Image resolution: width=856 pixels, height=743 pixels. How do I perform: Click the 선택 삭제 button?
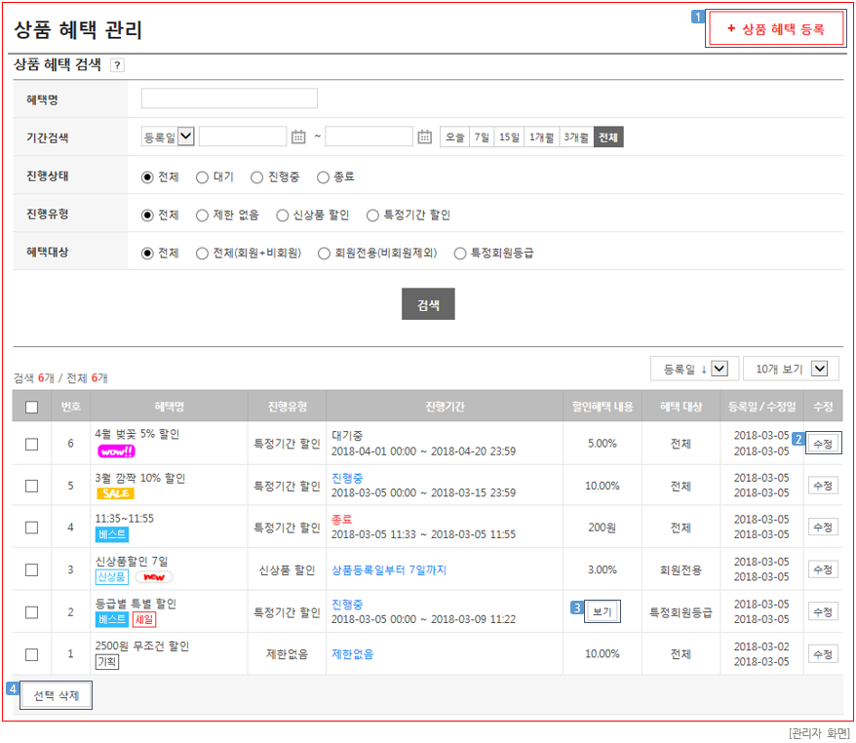coord(57,695)
